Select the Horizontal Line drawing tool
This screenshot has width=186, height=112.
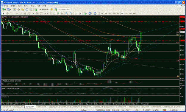[17, 13]
